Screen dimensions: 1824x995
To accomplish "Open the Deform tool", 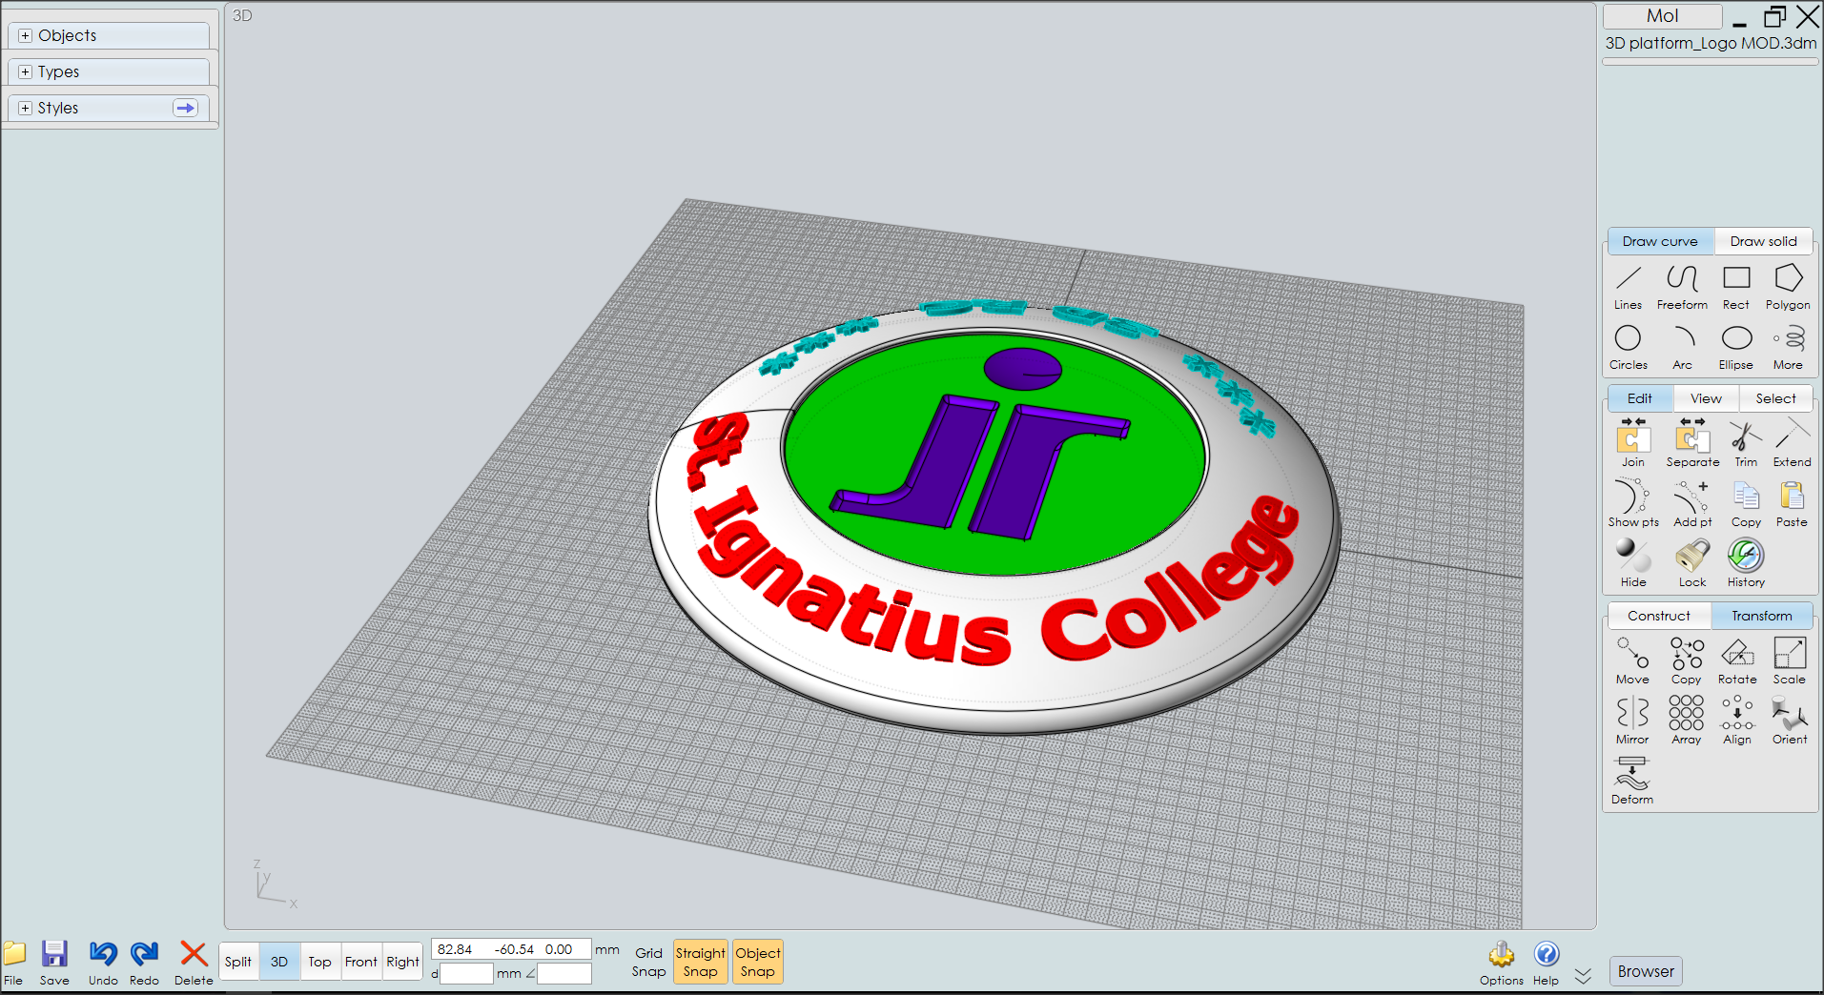I will 1632,781.
